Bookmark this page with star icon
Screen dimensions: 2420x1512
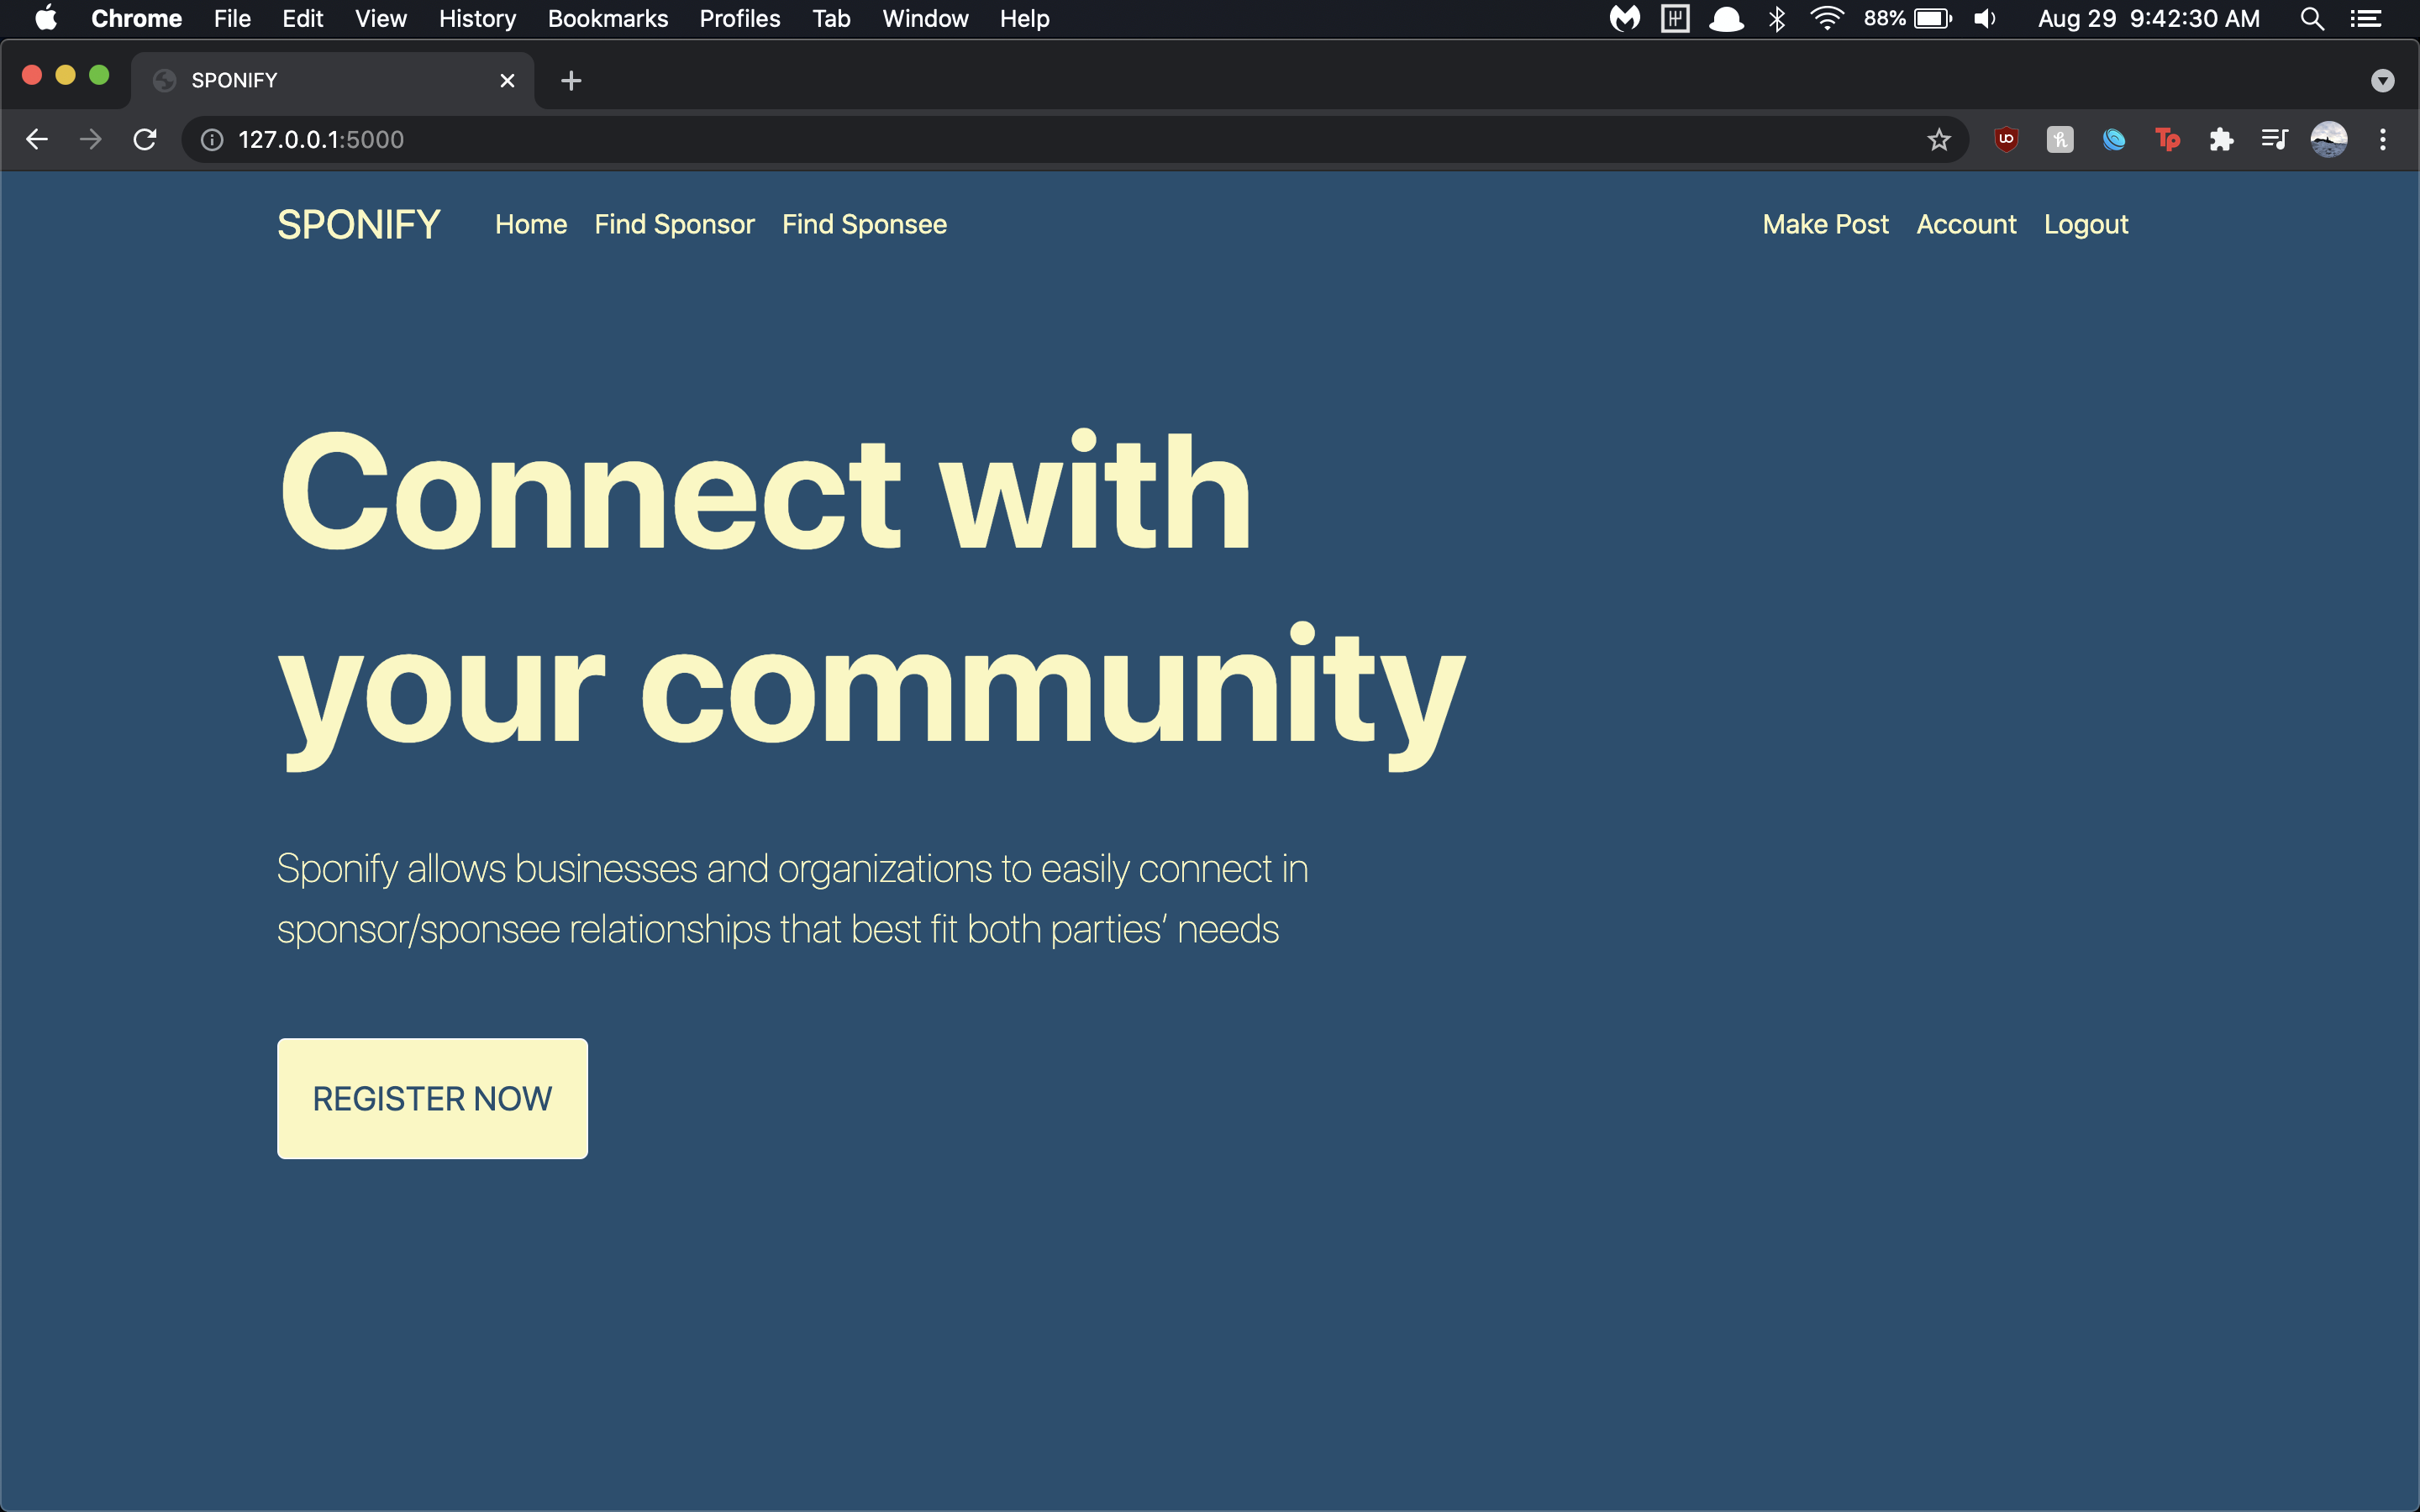click(x=1939, y=139)
